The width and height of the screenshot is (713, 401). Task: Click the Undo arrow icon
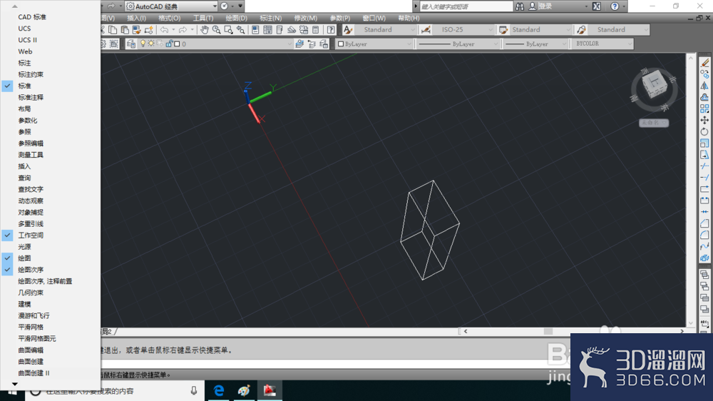click(x=164, y=30)
